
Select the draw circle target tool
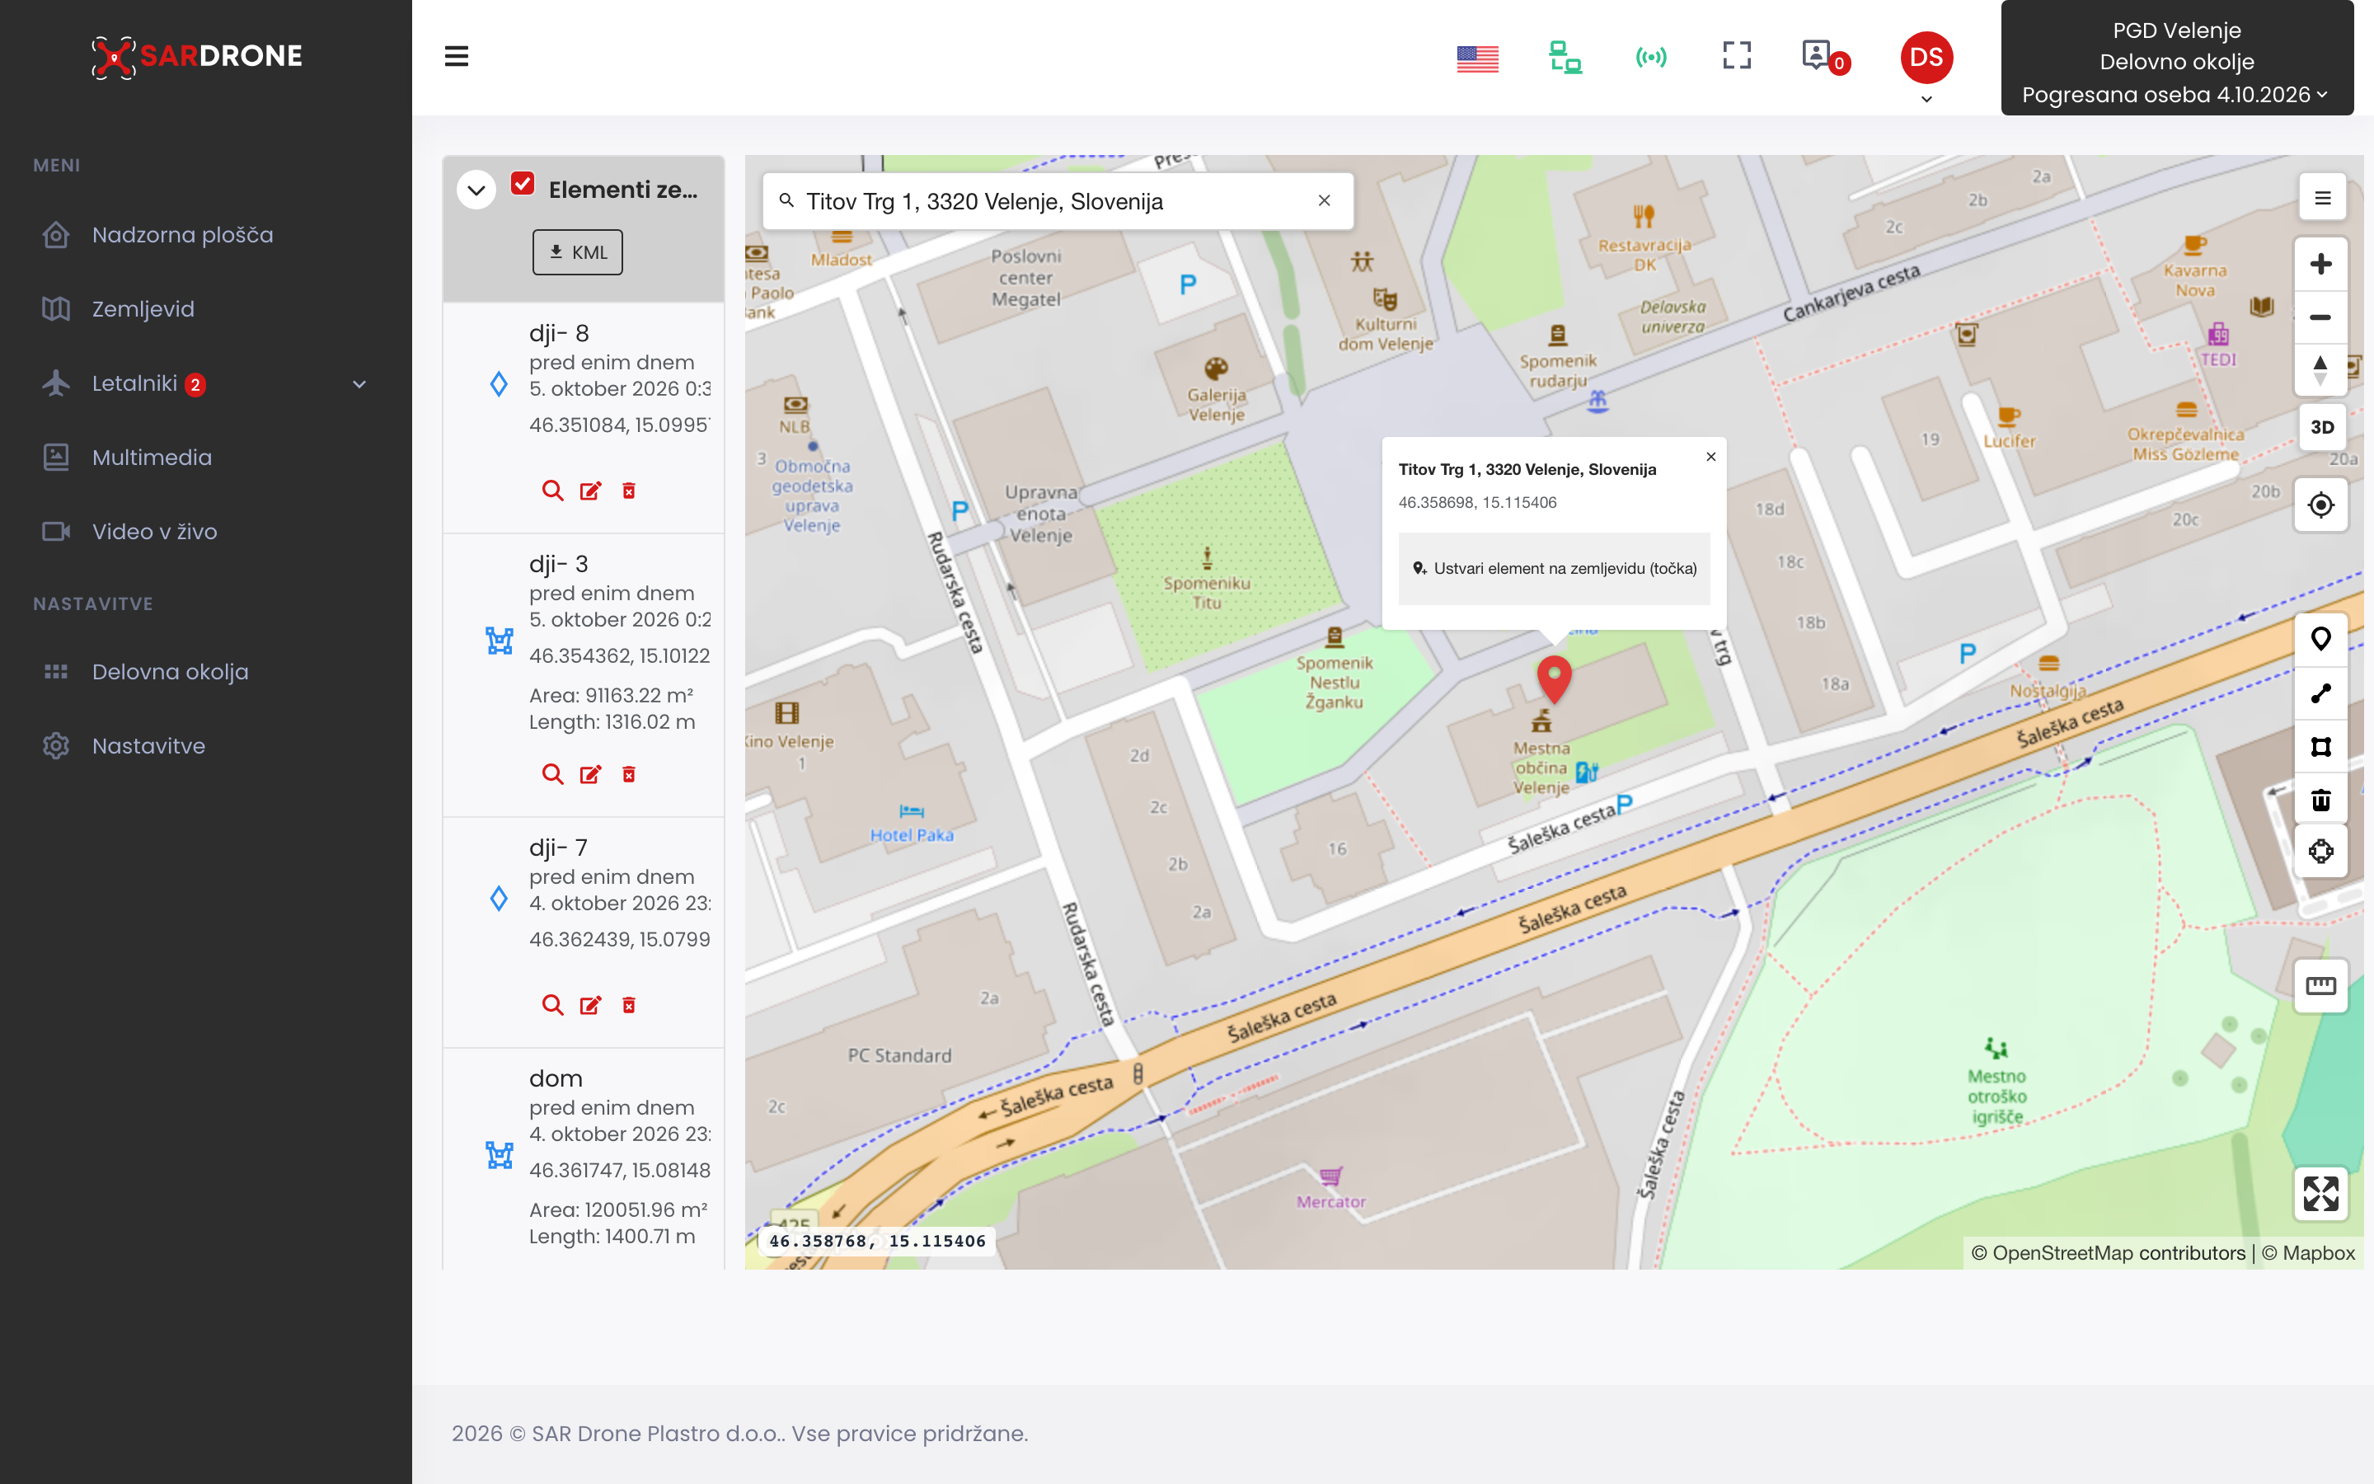(2320, 851)
